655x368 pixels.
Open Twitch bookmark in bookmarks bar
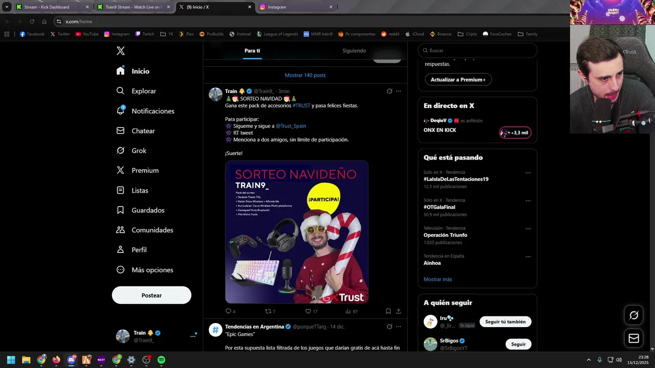pos(144,34)
